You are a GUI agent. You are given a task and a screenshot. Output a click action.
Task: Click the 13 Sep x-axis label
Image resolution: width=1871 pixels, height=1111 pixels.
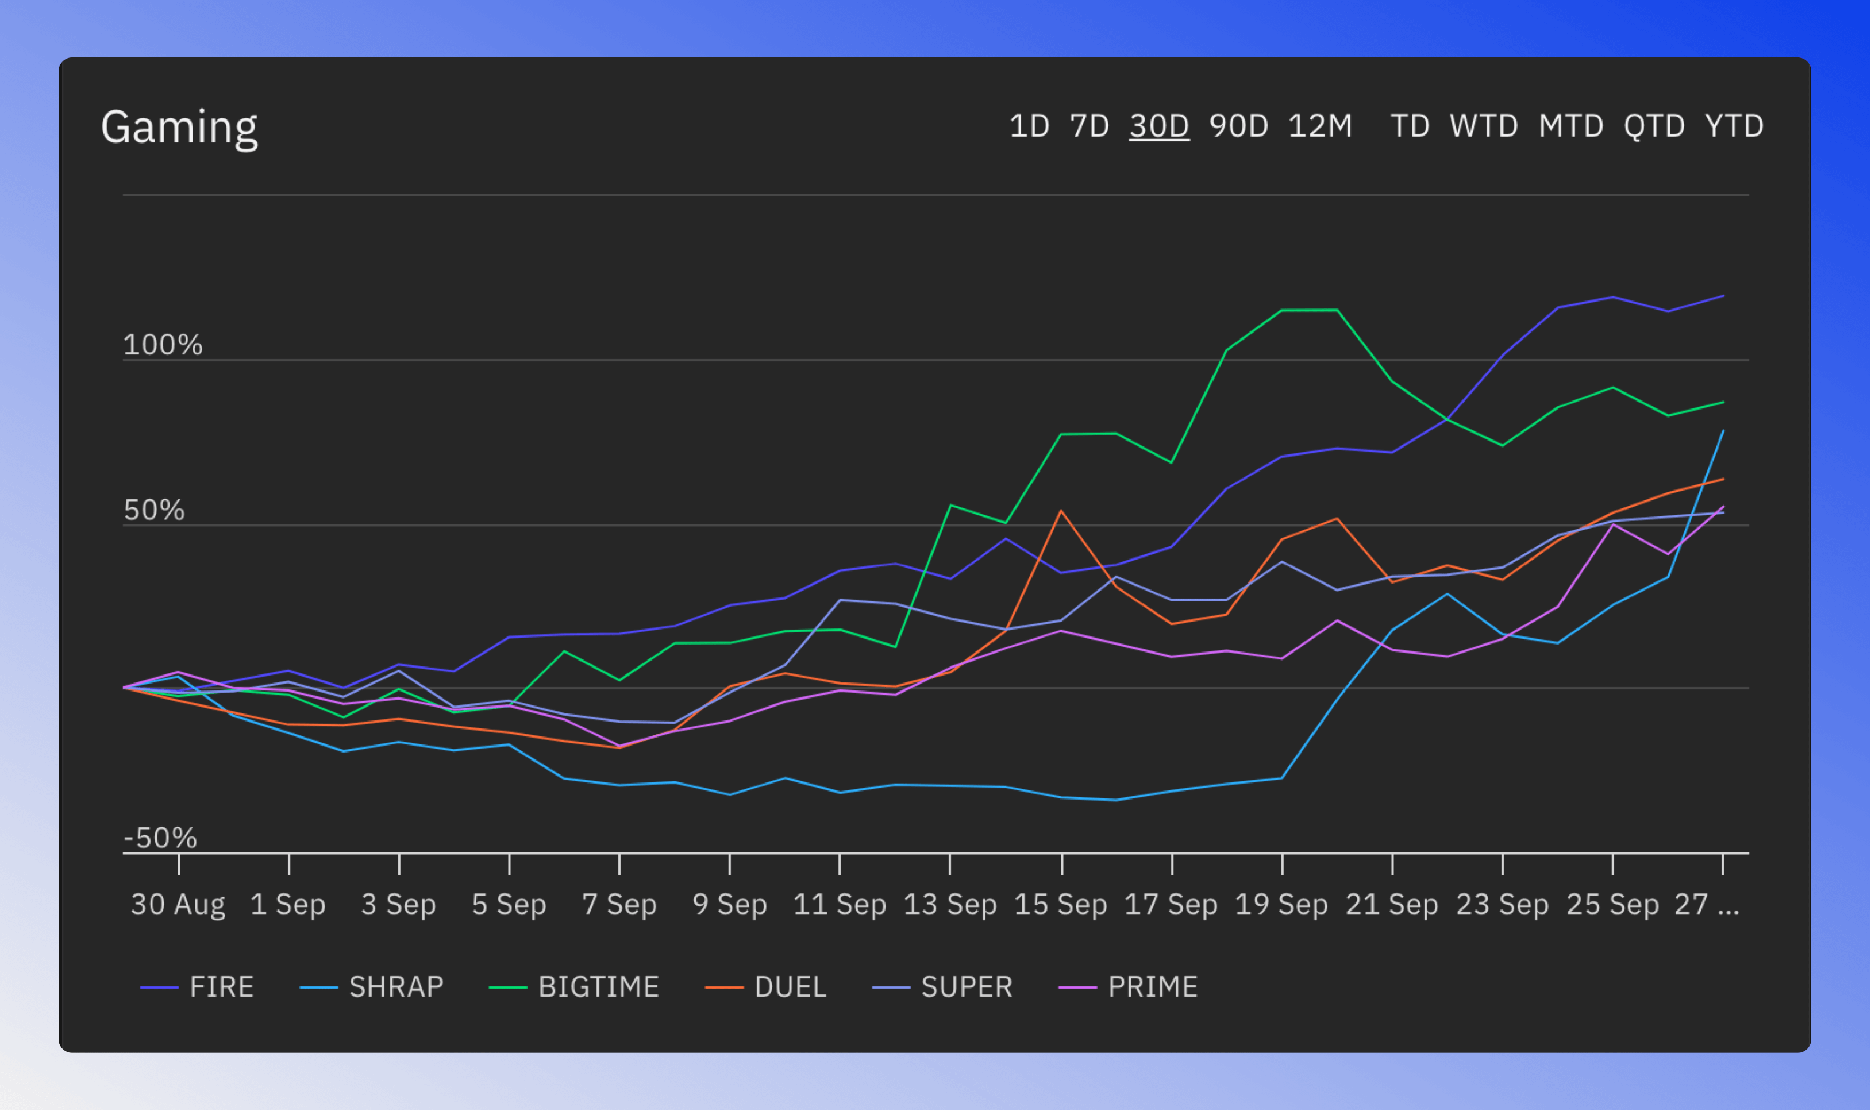(x=951, y=905)
